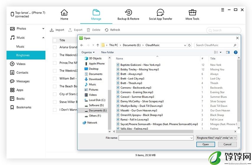The height and width of the screenshot is (165, 252).
Task: Select Network in navigation pane
Action: [x=90, y=123]
